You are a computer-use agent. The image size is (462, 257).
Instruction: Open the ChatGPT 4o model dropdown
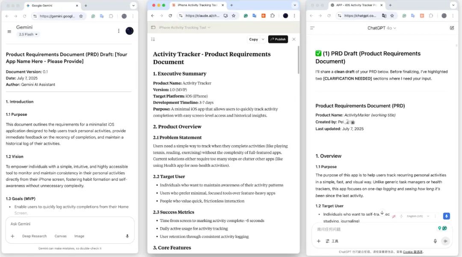(382, 28)
